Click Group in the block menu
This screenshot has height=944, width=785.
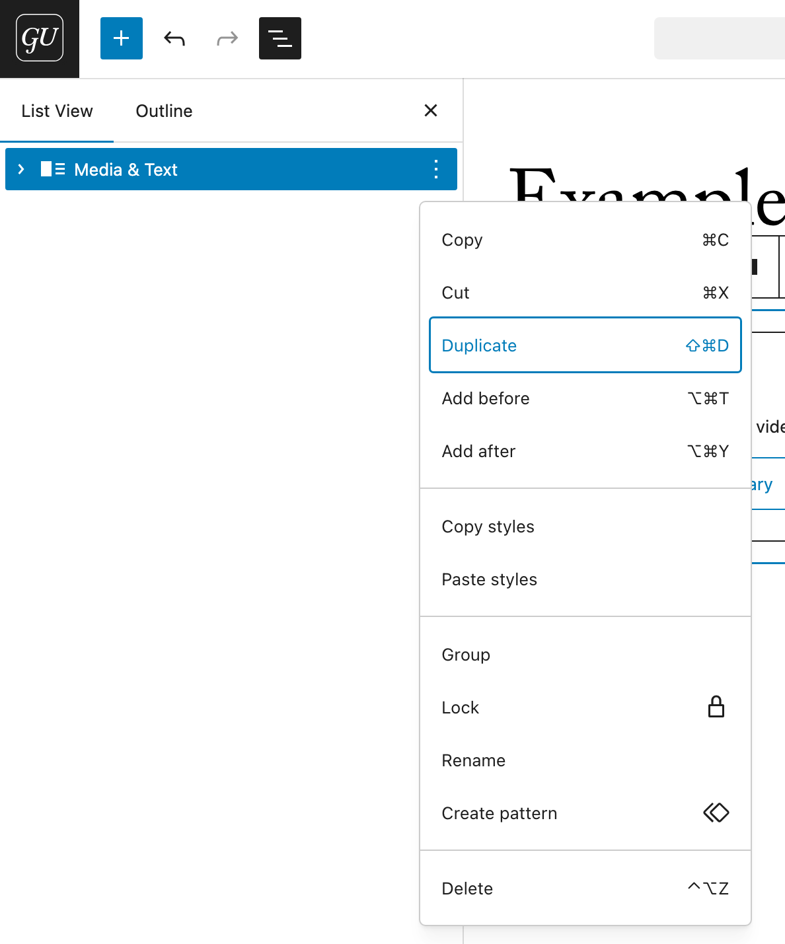(585, 655)
